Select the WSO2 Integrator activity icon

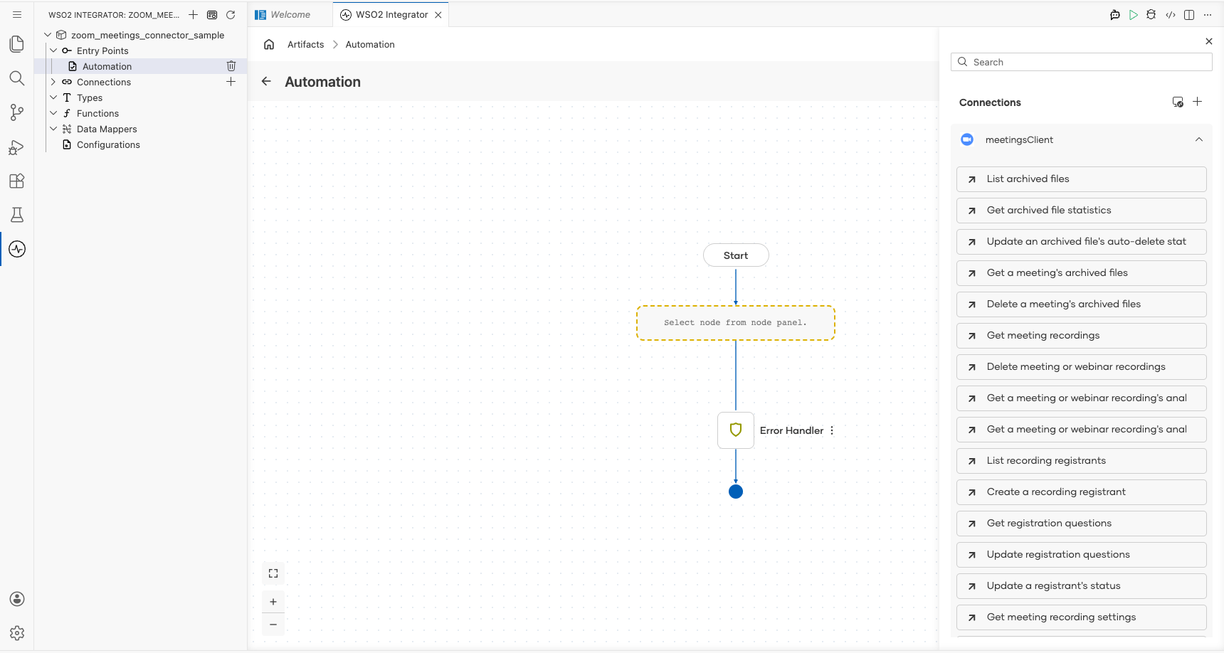point(17,249)
